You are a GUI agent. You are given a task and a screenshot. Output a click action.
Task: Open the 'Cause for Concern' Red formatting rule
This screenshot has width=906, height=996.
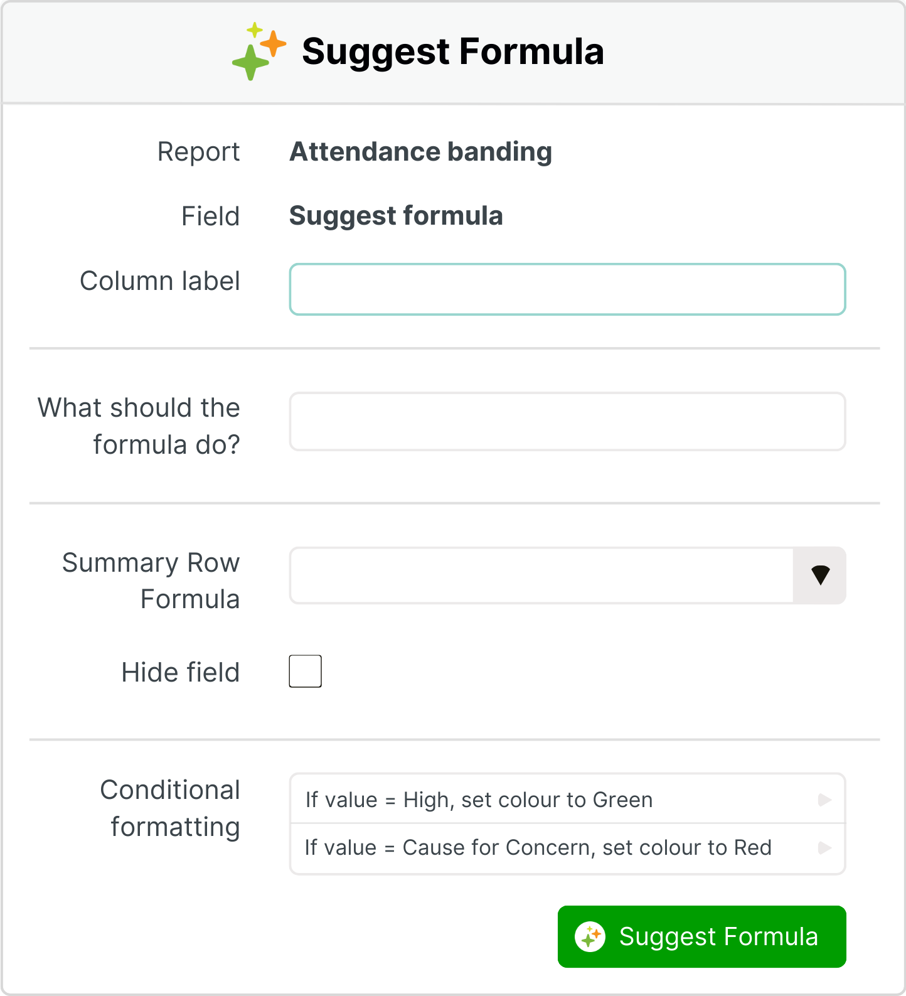pos(538,848)
